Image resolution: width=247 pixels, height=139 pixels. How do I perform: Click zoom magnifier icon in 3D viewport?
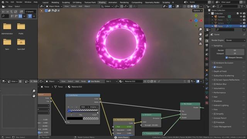pyautogui.click(x=200, y=29)
